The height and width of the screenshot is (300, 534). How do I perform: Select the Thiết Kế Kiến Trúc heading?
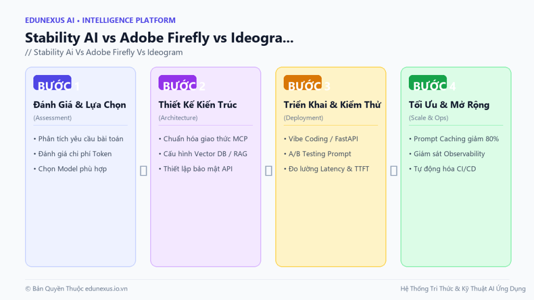tap(198, 105)
